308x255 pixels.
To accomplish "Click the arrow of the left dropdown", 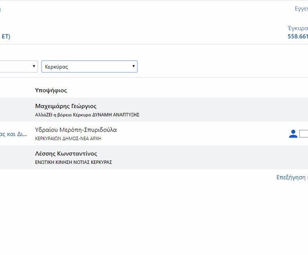I will [34, 67].
